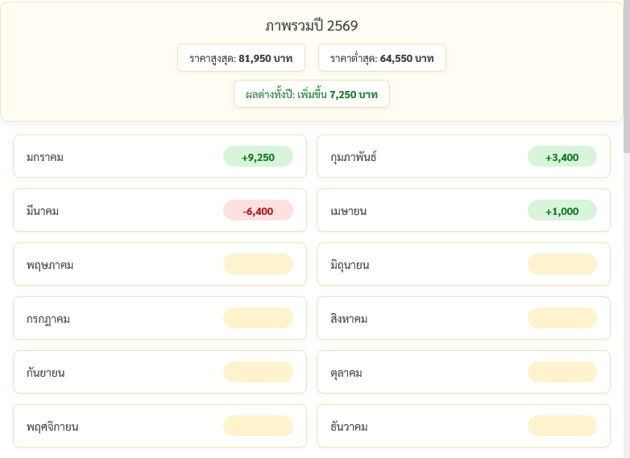This screenshot has height=458, width=630.
Task: Select the พฤศจิกายน month label
Action: tap(52, 427)
